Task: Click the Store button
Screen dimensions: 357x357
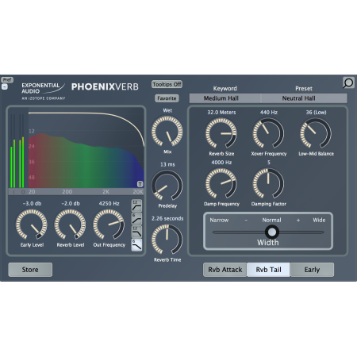Action: point(30,270)
